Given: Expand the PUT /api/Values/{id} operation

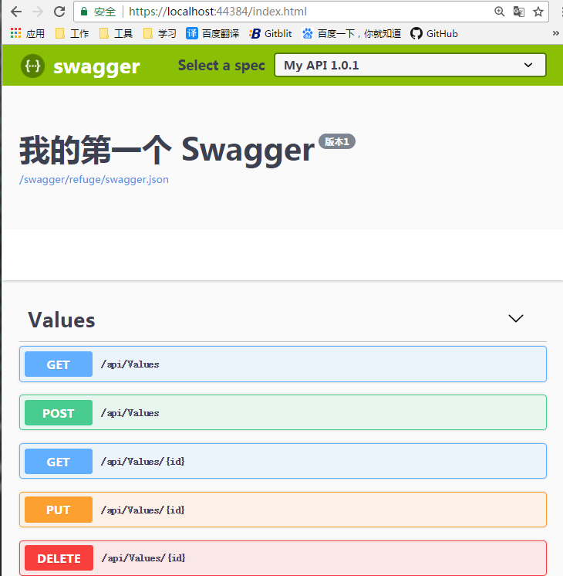Looking at the screenshot, I should point(283,510).
